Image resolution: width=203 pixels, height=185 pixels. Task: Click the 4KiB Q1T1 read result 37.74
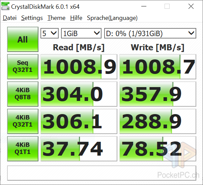click(x=79, y=149)
